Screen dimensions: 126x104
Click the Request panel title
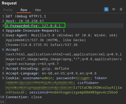coord(9,3)
